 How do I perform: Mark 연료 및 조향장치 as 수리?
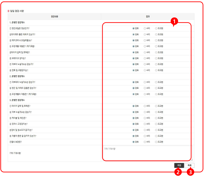coord(145,70)
